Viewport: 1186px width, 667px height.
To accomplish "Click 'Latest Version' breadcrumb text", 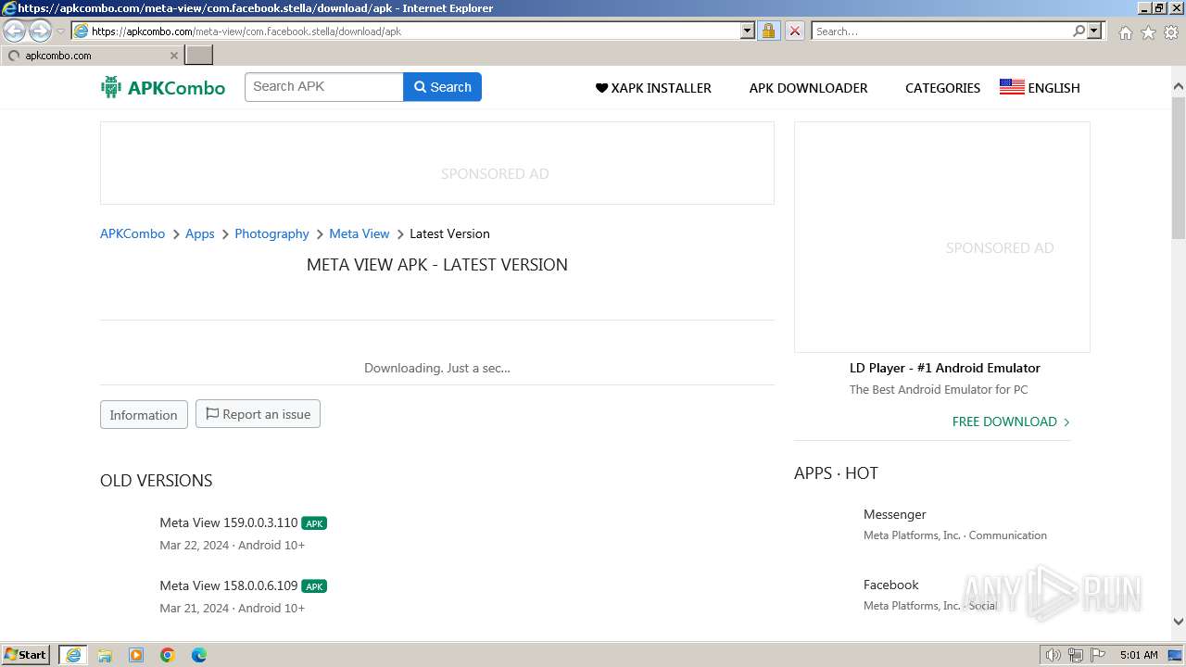I will click(449, 233).
